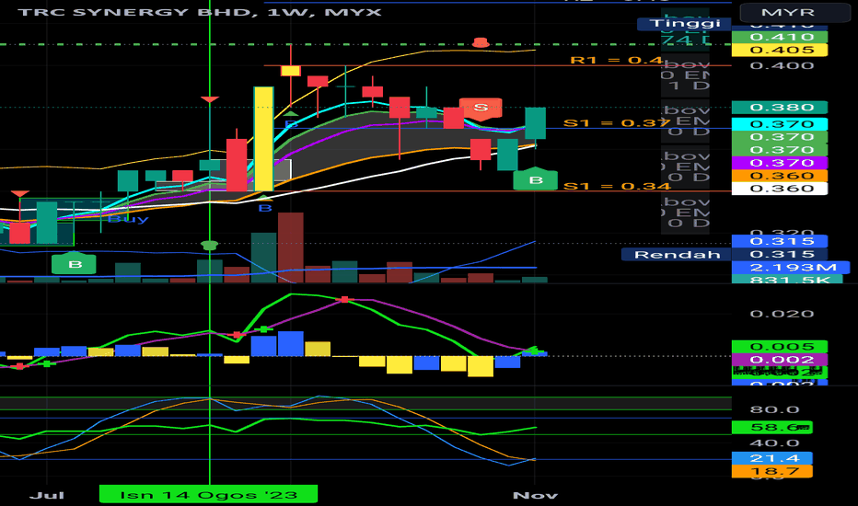
Task: Click the Isn 14 Ogos '23 date label
Action: [208, 495]
